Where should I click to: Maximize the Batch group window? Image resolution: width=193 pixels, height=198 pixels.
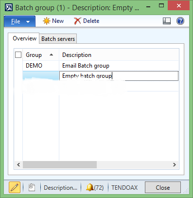tap(161, 6)
